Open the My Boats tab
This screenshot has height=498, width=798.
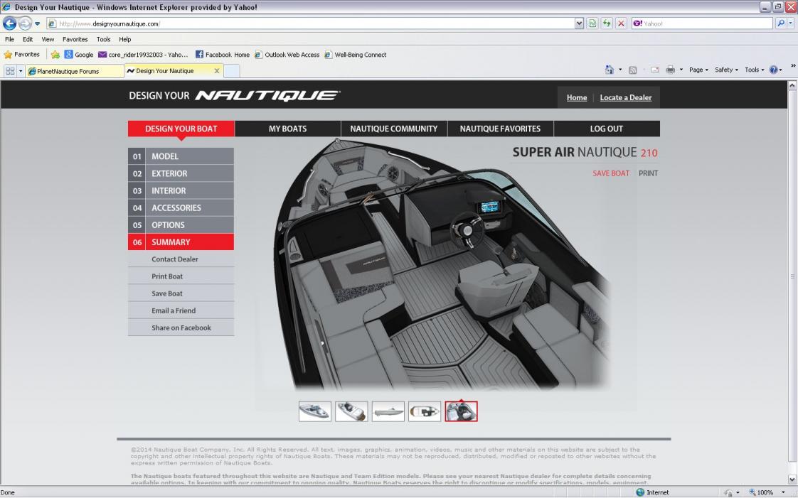287,129
